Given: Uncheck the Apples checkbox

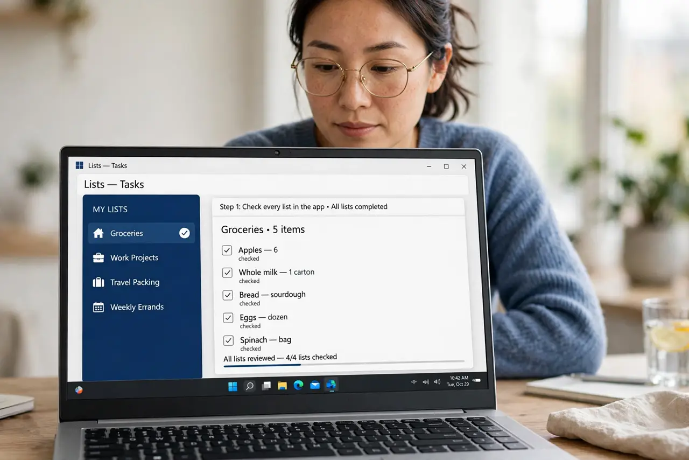Looking at the screenshot, I should click(227, 250).
